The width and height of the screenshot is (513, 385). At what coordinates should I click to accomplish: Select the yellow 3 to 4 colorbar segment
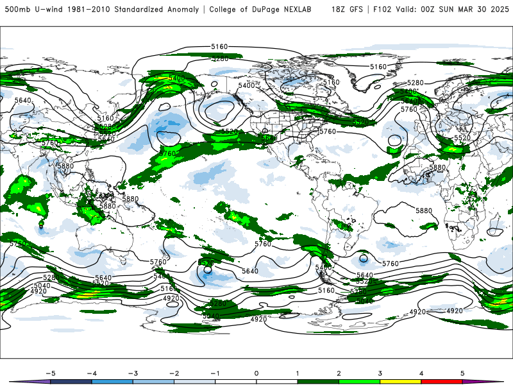click(400, 382)
